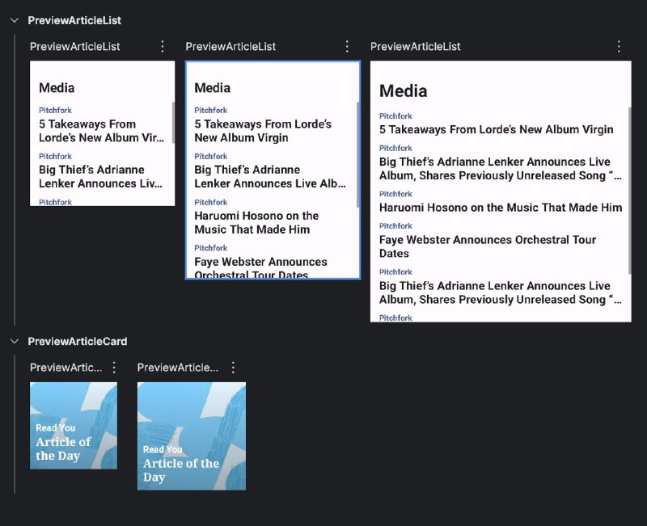Collapse the PreviewArticleList group chevron
Viewport: 647px width, 526px height.
[15, 20]
